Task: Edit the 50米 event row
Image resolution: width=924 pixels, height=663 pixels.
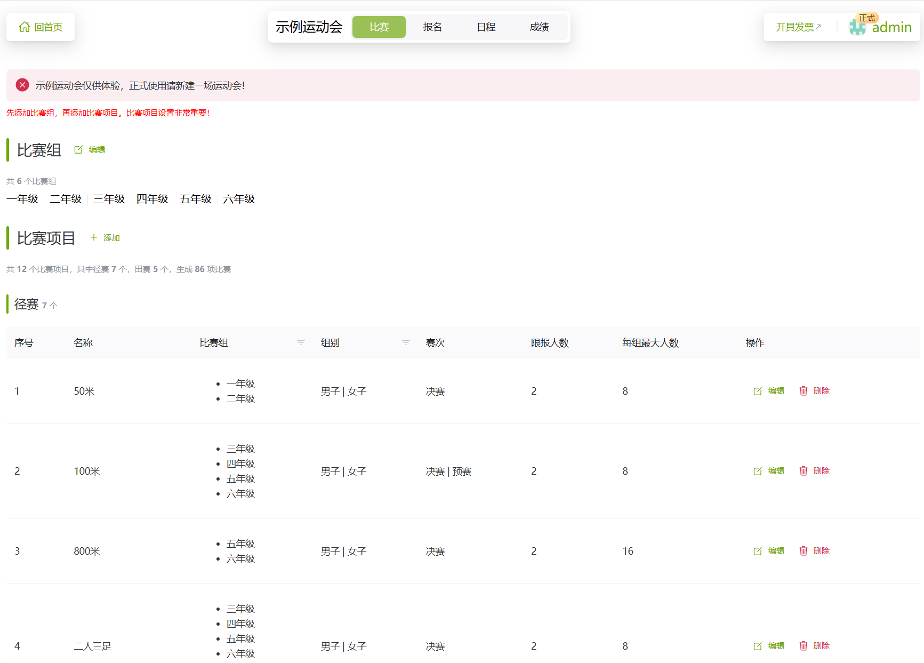Action: pyautogui.click(x=769, y=391)
